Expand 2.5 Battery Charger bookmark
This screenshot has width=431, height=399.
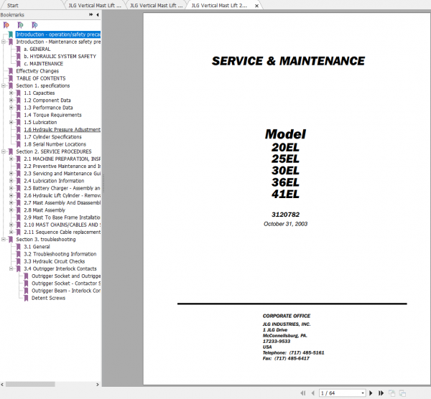[x=11, y=188]
